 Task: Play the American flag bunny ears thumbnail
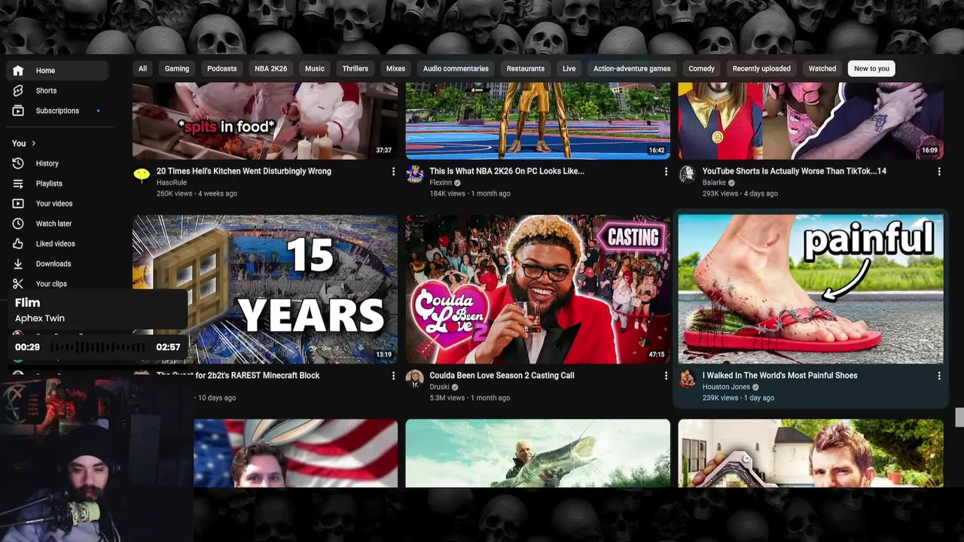tap(295, 453)
